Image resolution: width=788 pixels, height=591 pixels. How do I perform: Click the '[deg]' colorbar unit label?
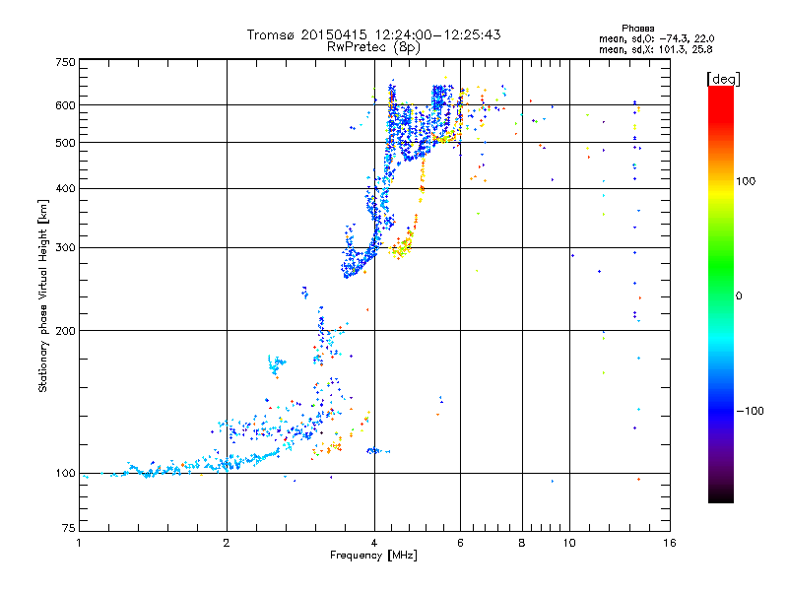point(723,79)
